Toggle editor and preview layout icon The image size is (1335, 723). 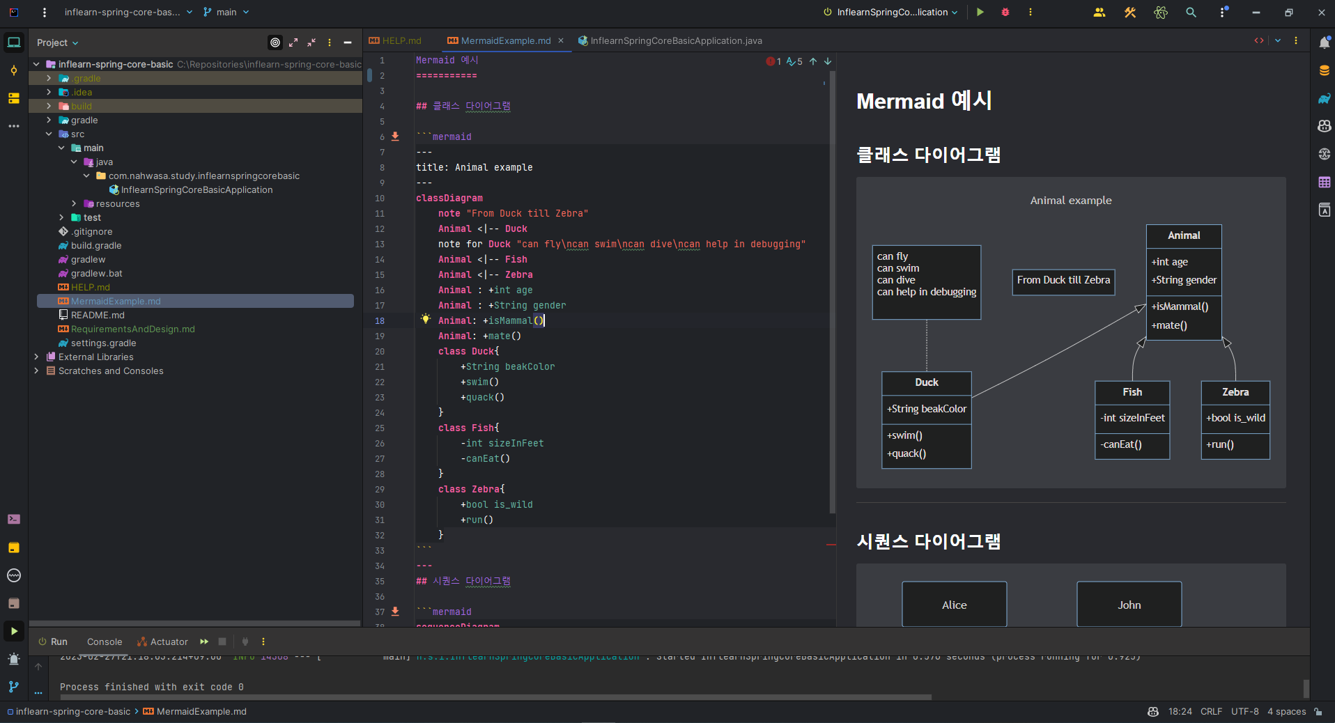tap(1259, 40)
